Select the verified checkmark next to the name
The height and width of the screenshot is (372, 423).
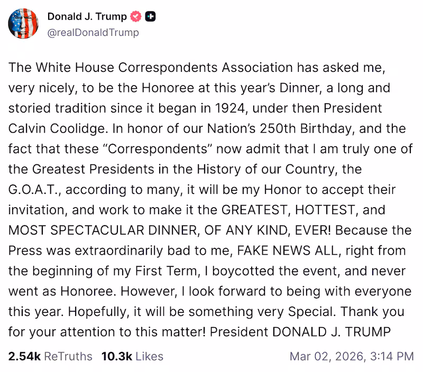135,16
